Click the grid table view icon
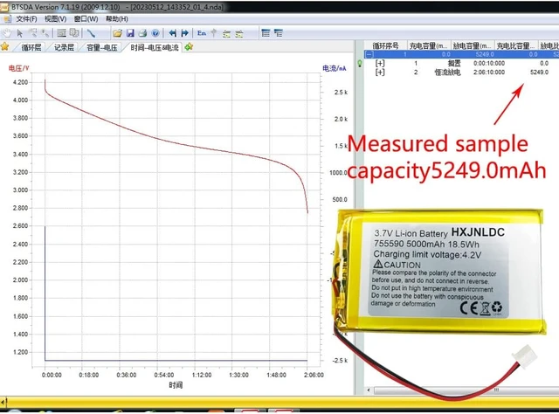The width and height of the screenshot is (559, 414). pyautogui.click(x=62, y=33)
